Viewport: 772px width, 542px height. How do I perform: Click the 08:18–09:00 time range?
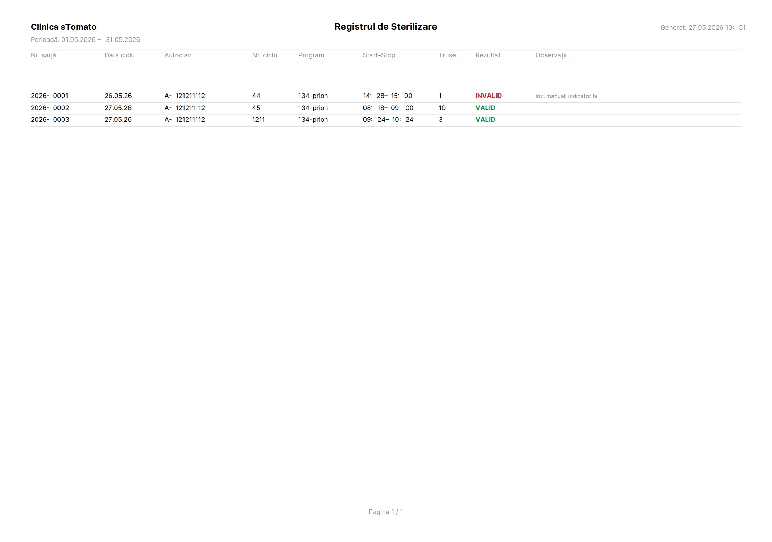point(388,108)
